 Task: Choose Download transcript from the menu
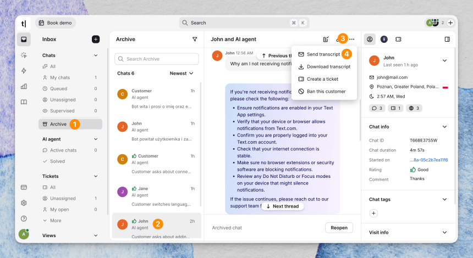tap(324, 66)
